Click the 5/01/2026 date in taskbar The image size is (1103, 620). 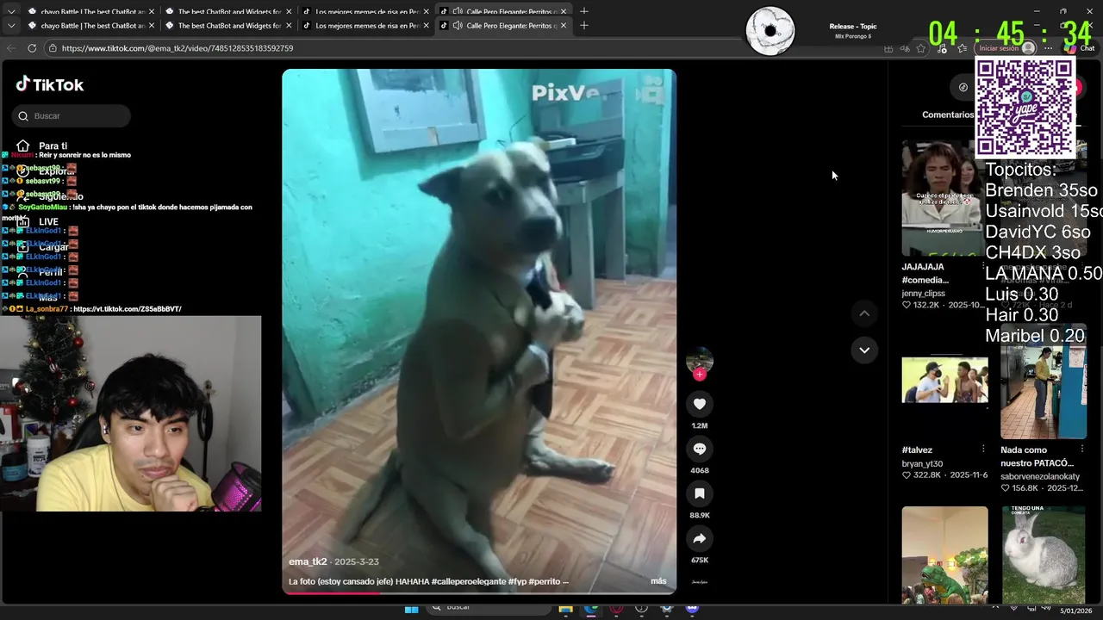(x=1077, y=611)
